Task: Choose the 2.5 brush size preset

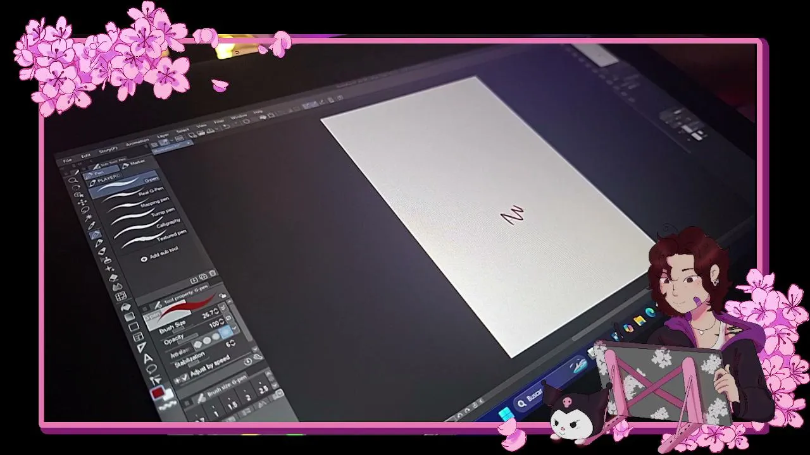Action: [264, 389]
